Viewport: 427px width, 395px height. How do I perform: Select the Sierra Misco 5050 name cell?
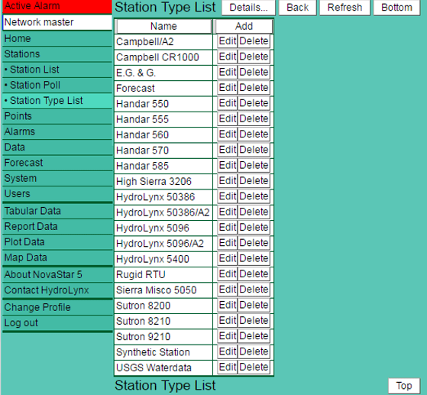pos(163,290)
